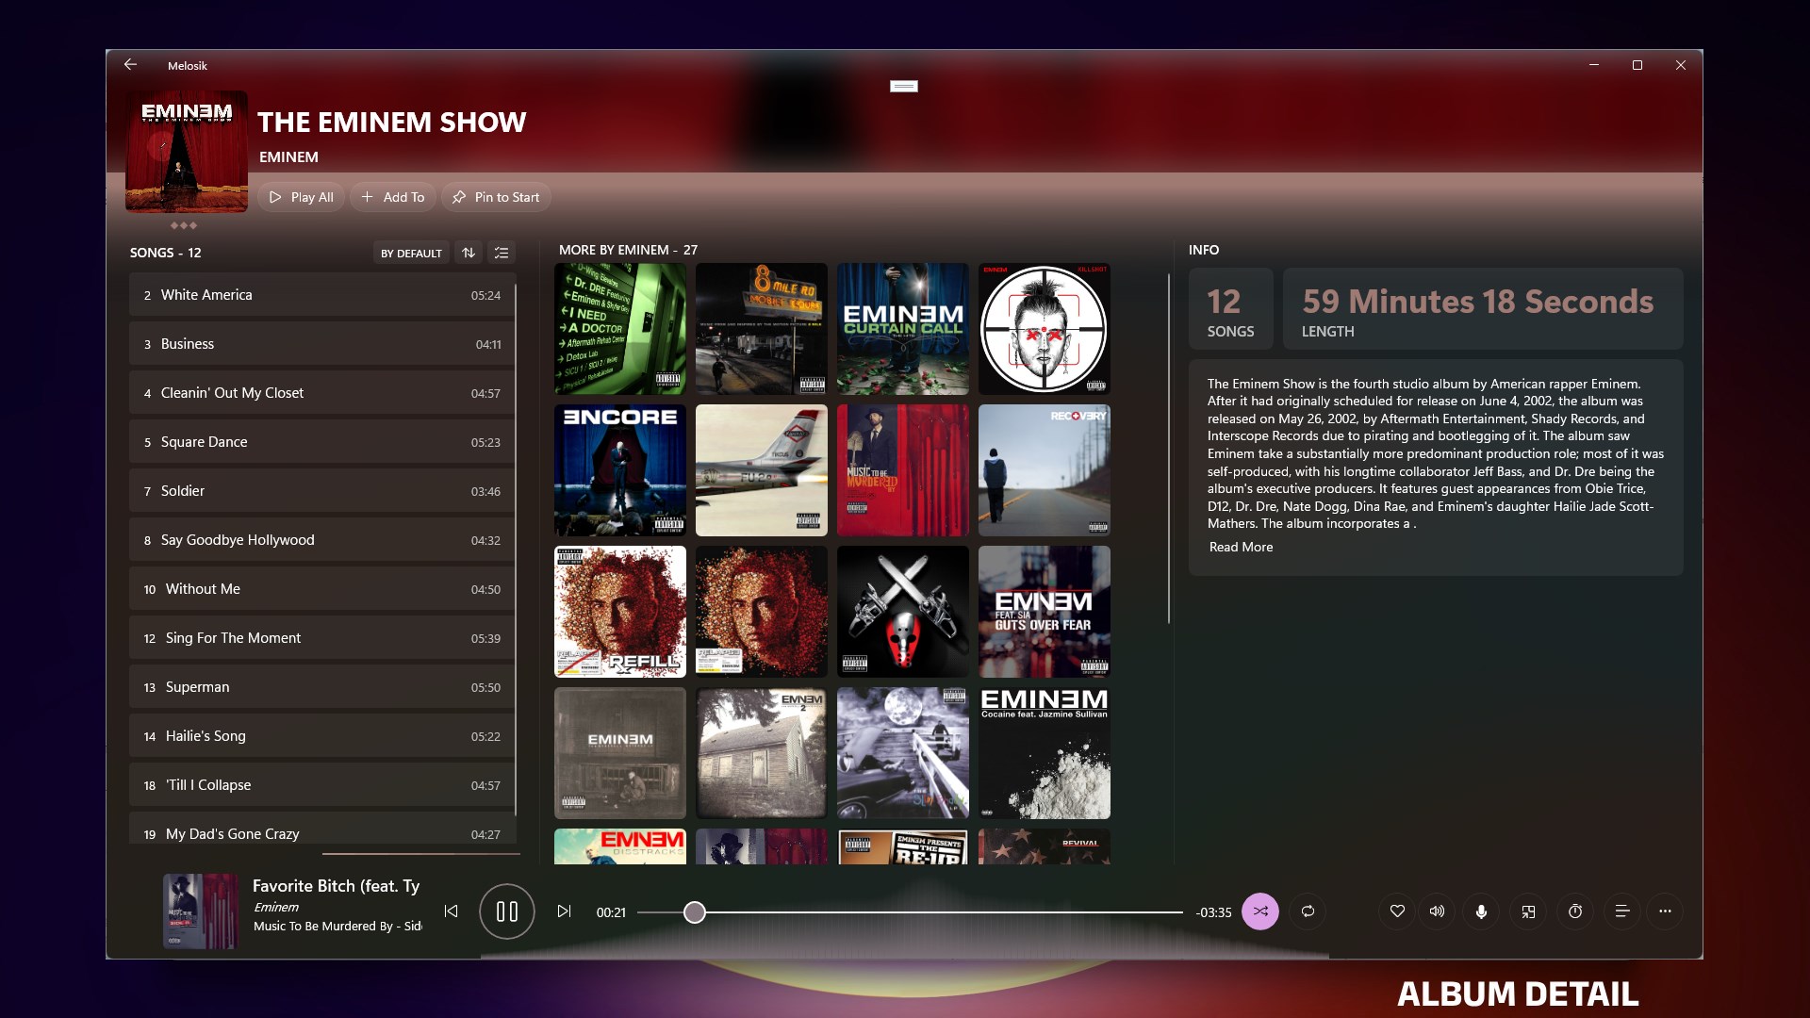The width and height of the screenshot is (1810, 1018).
Task: Open Killshot album cover
Action: click(x=1045, y=329)
